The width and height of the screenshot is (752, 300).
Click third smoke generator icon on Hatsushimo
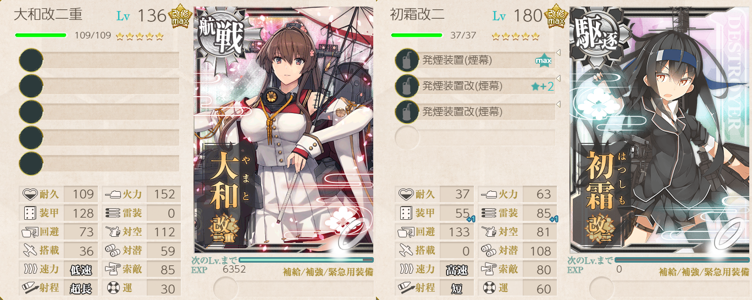click(406, 112)
